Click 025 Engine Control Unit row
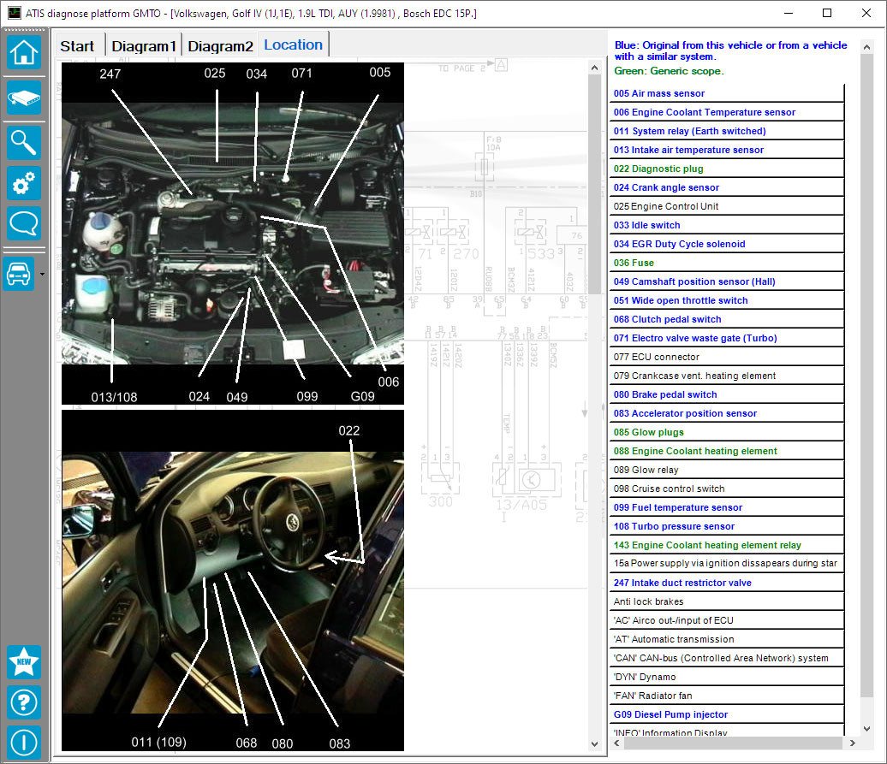 click(x=726, y=206)
